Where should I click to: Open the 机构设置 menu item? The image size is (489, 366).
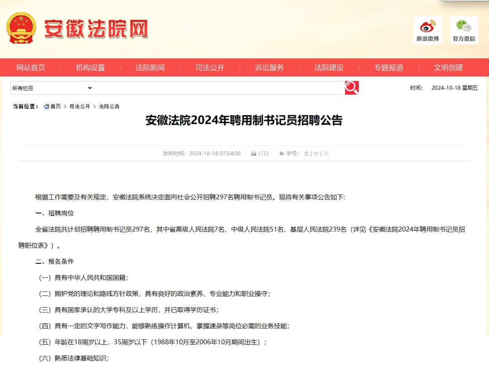[x=90, y=68]
